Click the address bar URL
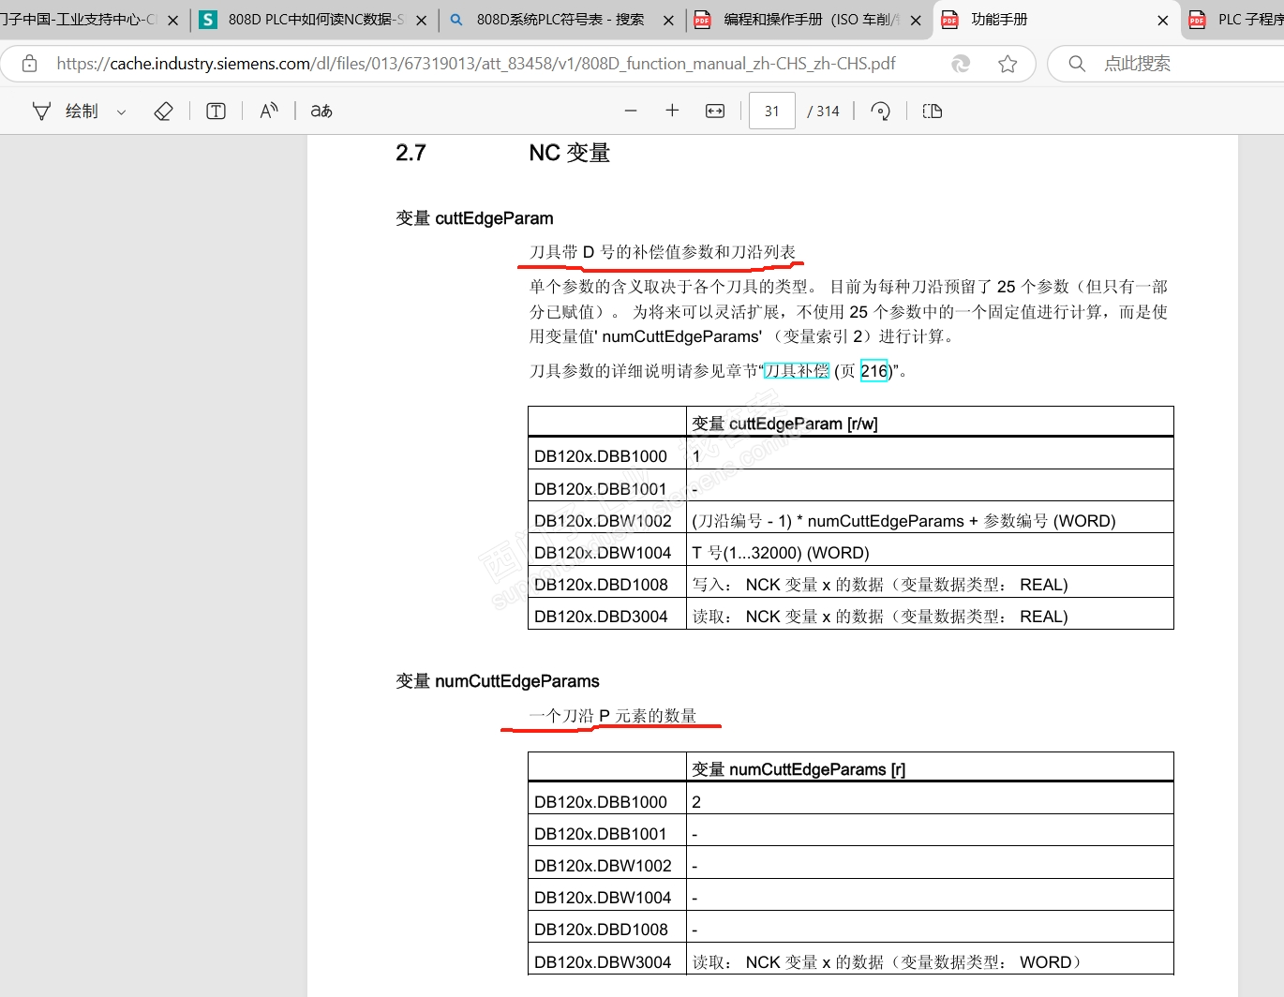This screenshot has height=997, width=1284. click(476, 64)
